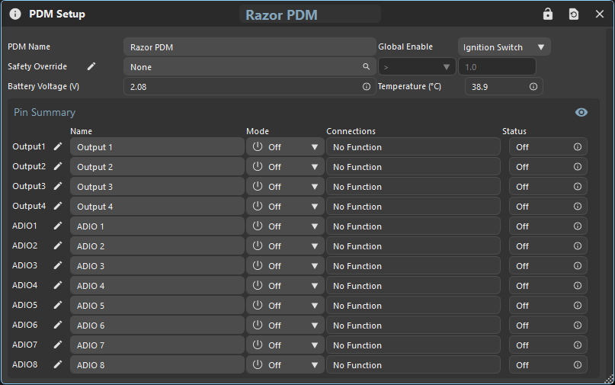Open the Global Enable Ignition Switch dropdown
This screenshot has height=385, width=615.
(504, 47)
